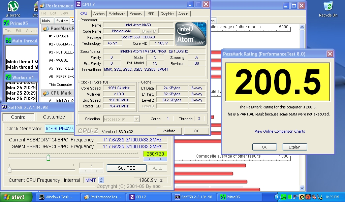Click the PassMark Rating group icon in results list
Viewport: 345px width, 202px height.
45,28
